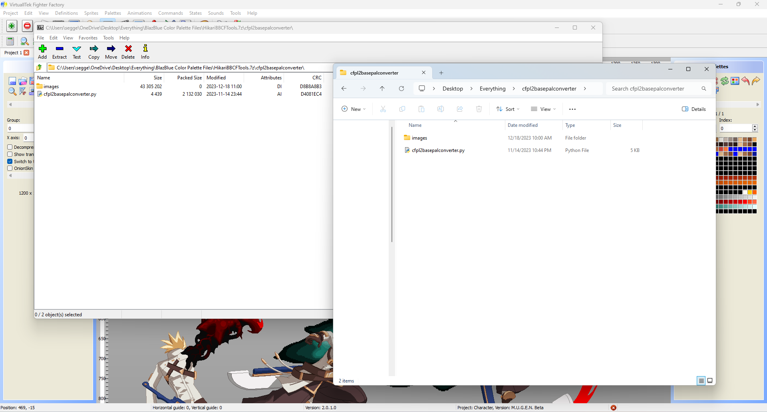Expand the chevron before Desktop in breadcrumb
The height and width of the screenshot is (412, 767).
(x=434, y=89)
